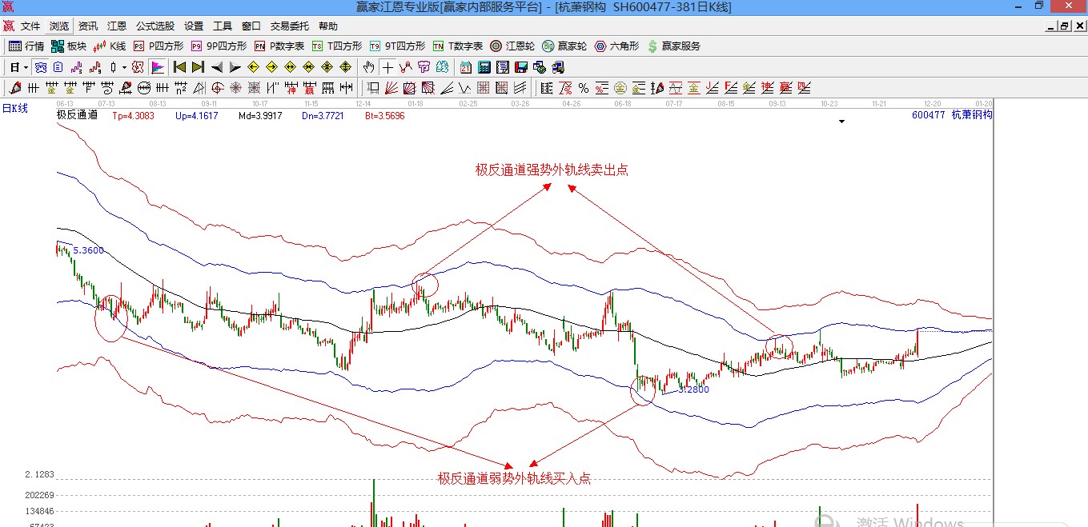
Task: Click the calculator toolbar icon
Action: coord(484,67)
